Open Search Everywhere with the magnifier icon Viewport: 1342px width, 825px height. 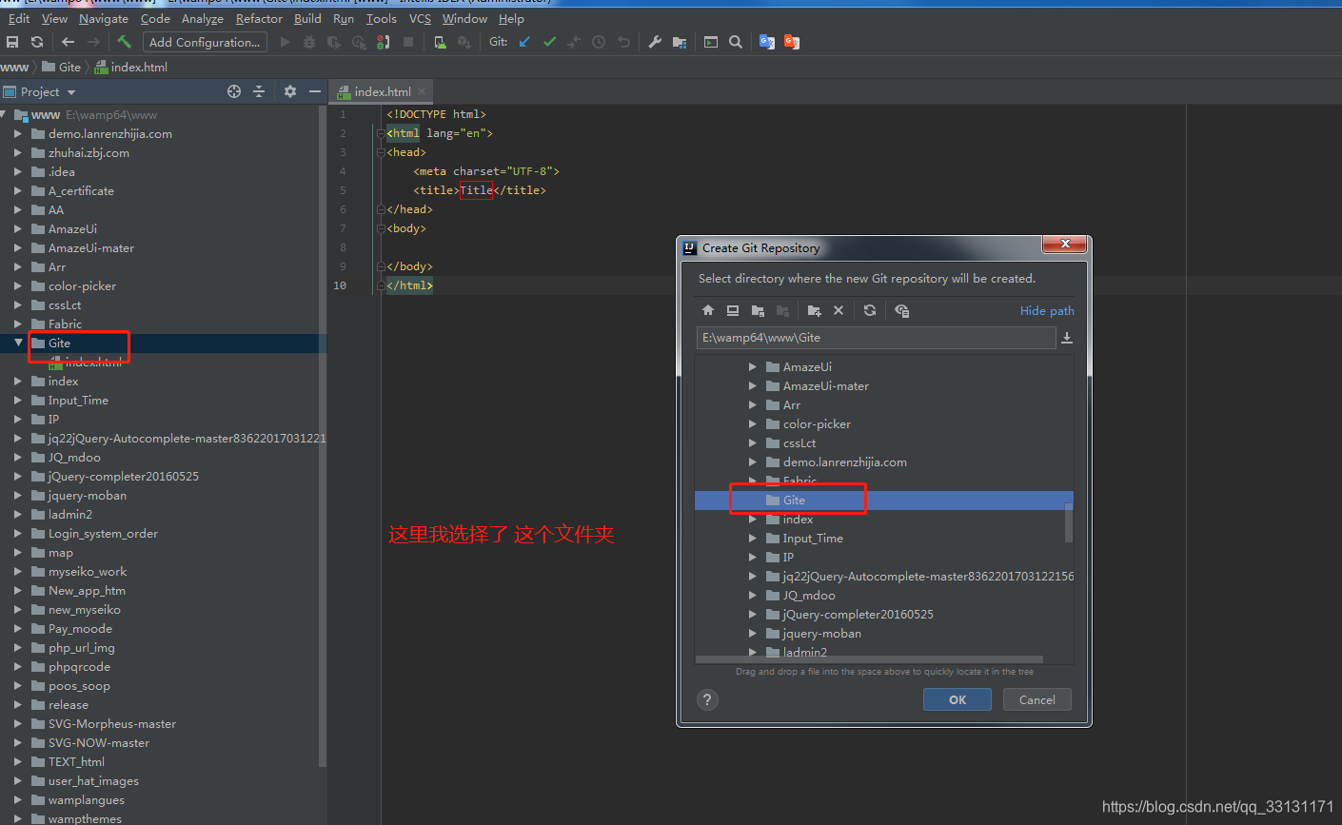pyautogui.click(x=737, y=42)
